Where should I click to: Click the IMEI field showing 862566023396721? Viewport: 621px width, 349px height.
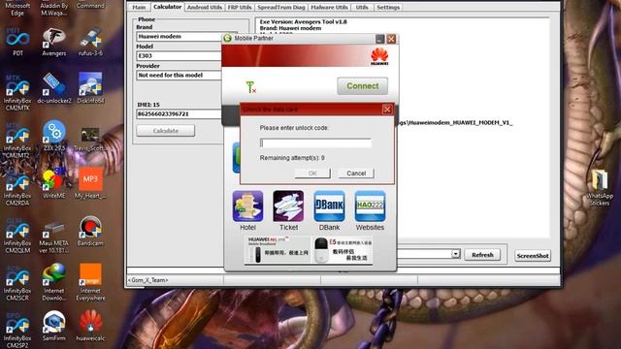(x=179, y=114)
